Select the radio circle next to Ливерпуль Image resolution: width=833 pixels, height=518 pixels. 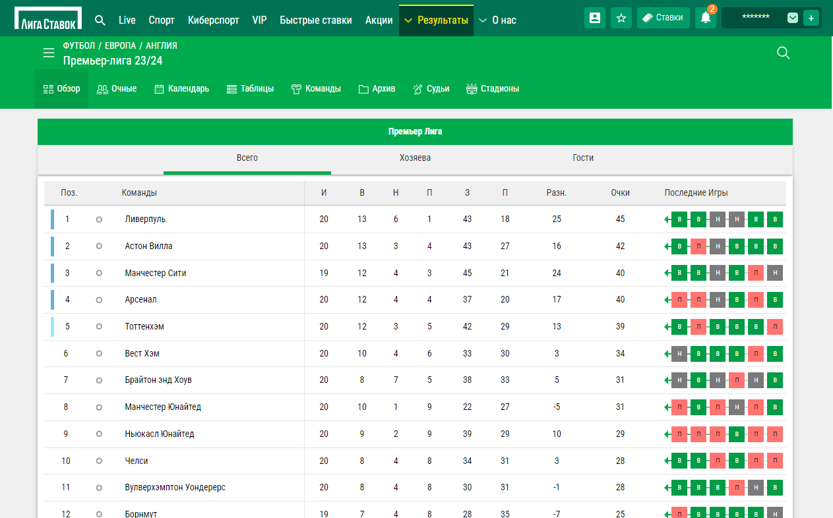99,219
